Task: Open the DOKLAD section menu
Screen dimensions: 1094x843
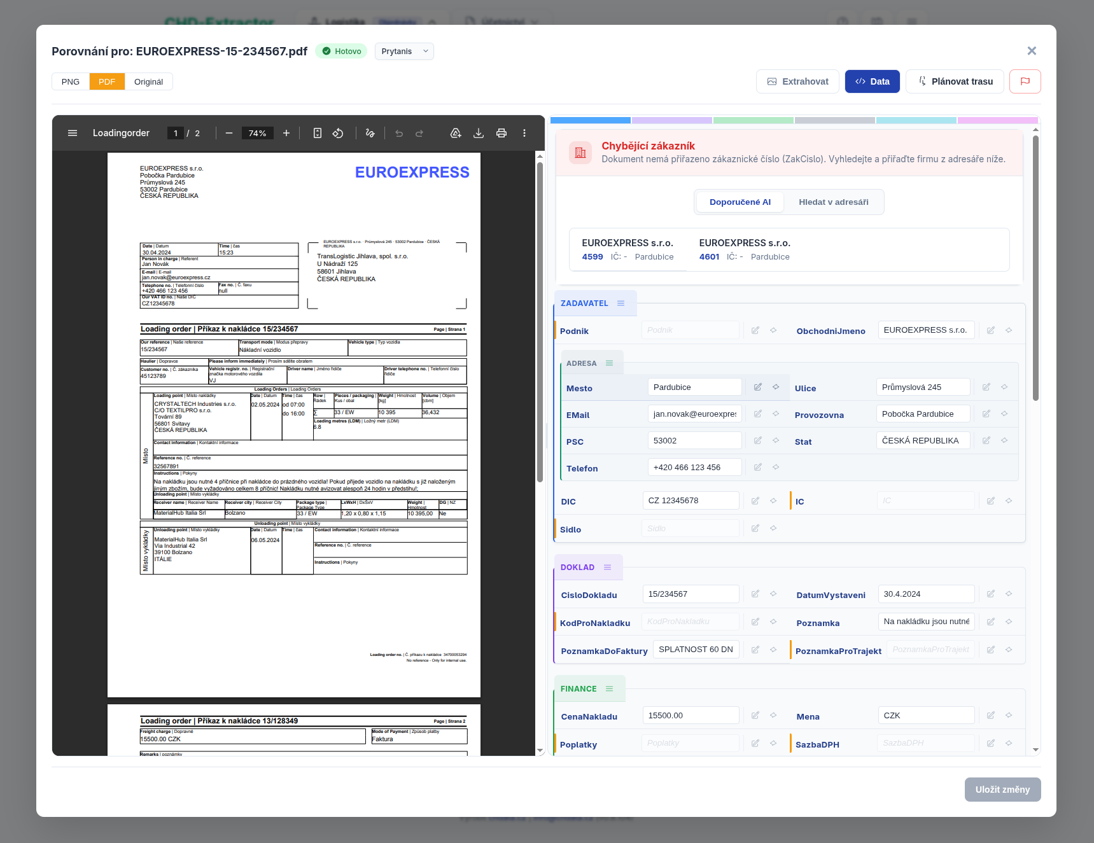Action: coord(608,568)
